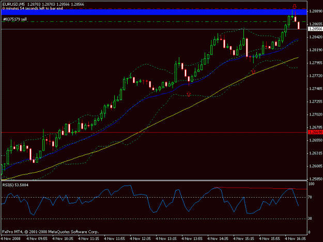The width and height of the screenshot is (323, 242).
Task: Click the red up arrow below the 13:55 candle
Action: point(189,94)
